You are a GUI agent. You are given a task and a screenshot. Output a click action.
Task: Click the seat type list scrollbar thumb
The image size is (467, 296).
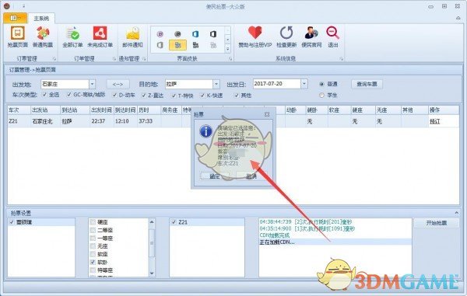[x=152, y=243]
